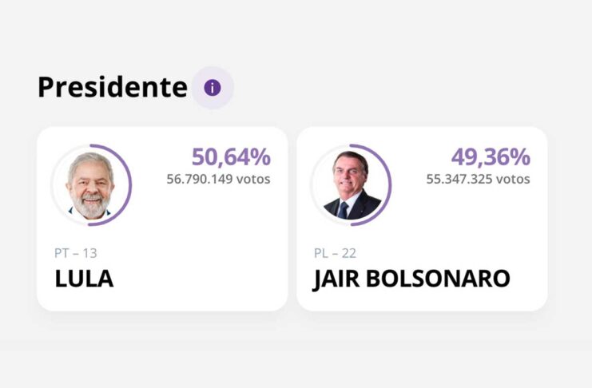Click the Presidente section heading
Viewport: 592px width, 388px height.
pos(112,88)
